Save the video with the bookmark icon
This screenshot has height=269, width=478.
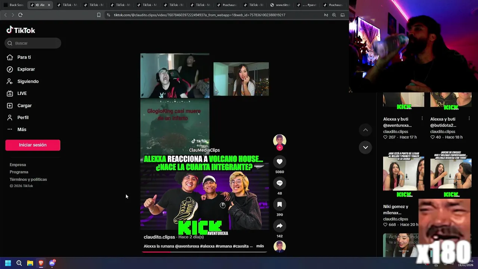[279, 204]
